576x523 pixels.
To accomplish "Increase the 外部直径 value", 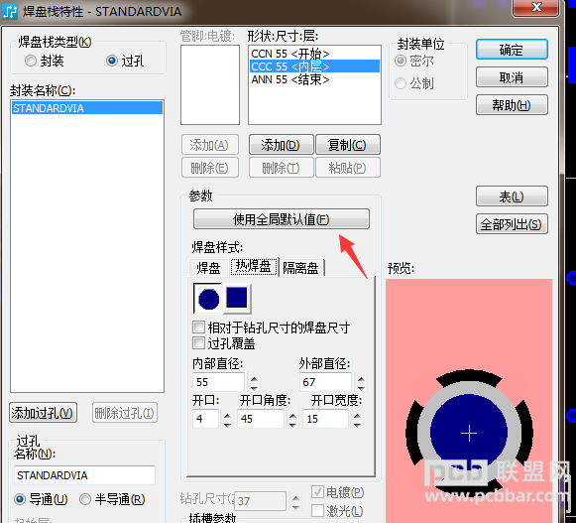I will [361, 378].
